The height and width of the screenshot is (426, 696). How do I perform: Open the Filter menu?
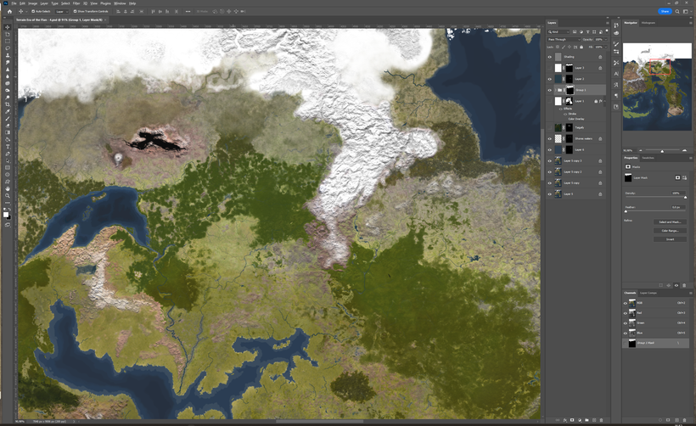point(77,3)
